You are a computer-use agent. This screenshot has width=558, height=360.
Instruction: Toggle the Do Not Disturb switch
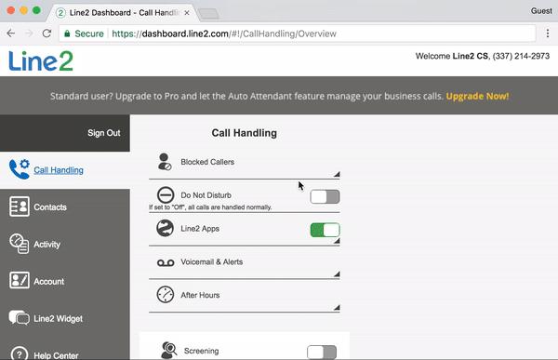pyautogui.click(x=325, y=196)
